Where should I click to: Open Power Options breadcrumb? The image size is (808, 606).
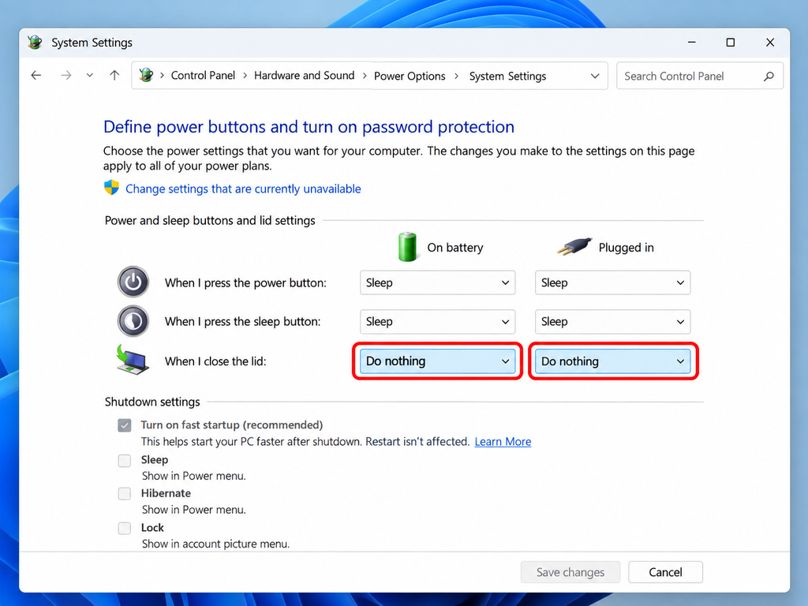(410, 76)
